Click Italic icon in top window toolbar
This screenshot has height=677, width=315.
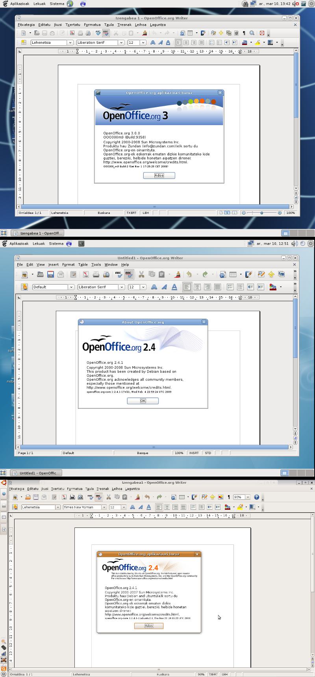pyautogui.click(x=160, y=43)
